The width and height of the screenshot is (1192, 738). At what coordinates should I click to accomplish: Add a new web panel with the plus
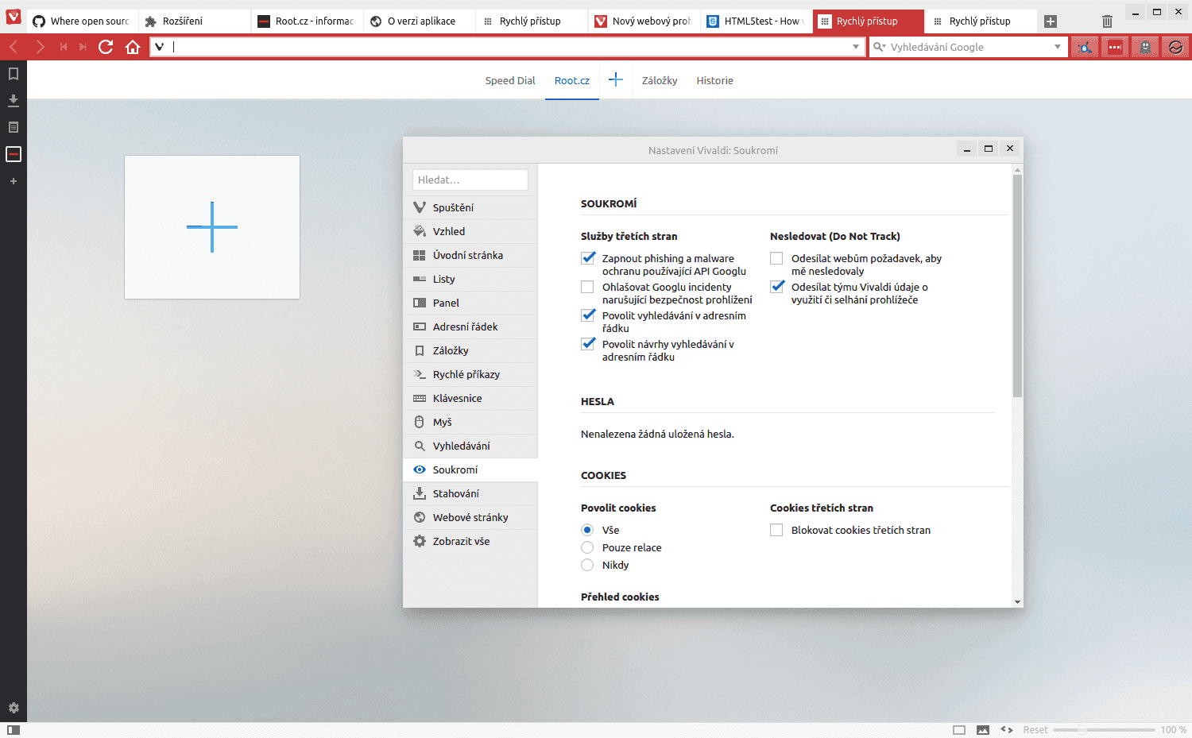[x=13, y=181]
